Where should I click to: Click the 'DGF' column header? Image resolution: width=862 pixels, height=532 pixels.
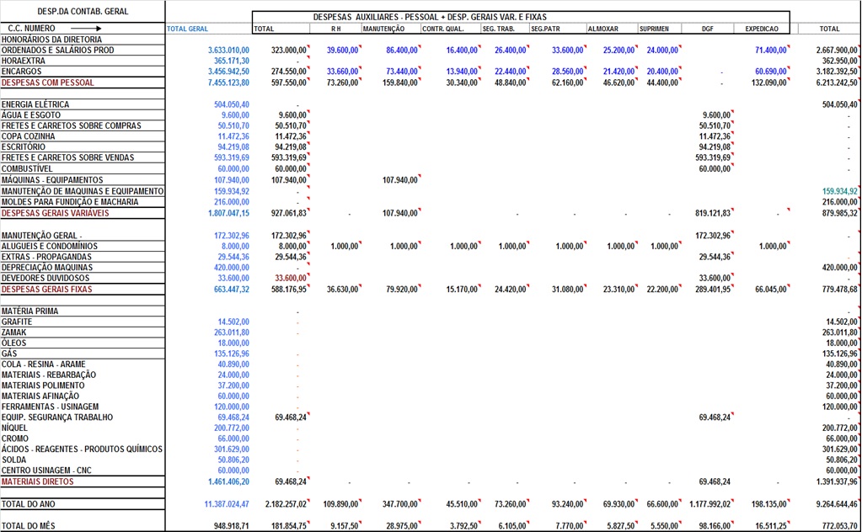click(x=708, y=29)
